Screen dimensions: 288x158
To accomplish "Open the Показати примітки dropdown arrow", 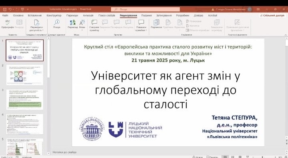I will pos(146,30).
